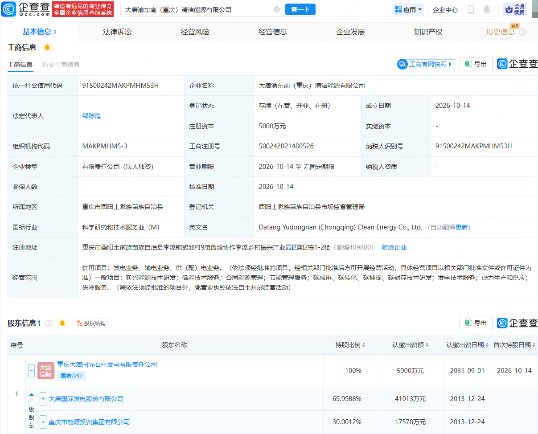
Task: Select registered capital 5000万元 in info table
Action: 272,126
